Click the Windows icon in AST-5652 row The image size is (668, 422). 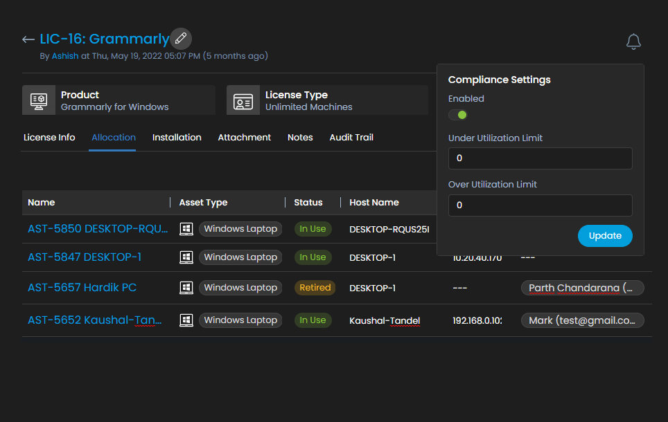186,320
